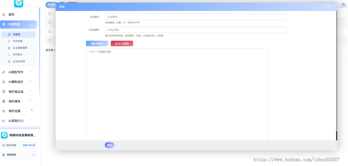
Task: Click the pen icon beside AI模型写作
Action: (x=4, y=72)
